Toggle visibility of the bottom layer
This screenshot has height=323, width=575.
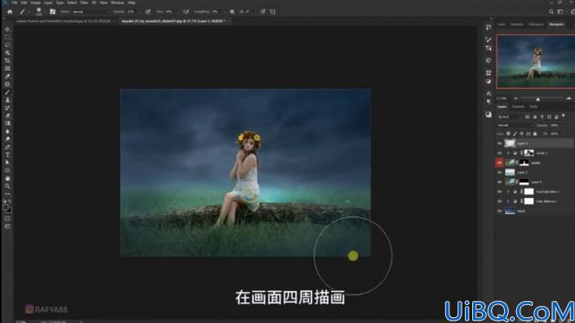(499, 210)
